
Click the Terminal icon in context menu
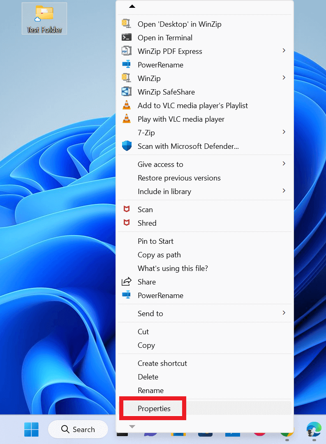click(126, 37)
